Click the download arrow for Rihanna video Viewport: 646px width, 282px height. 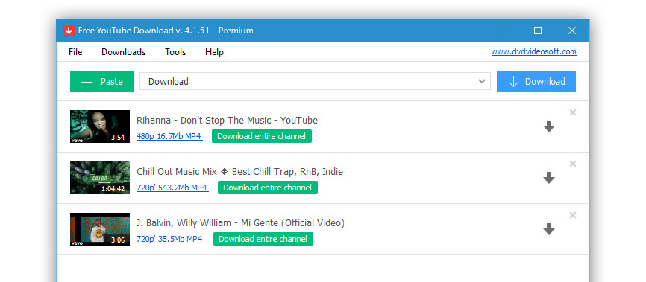[x=549, y=126]
